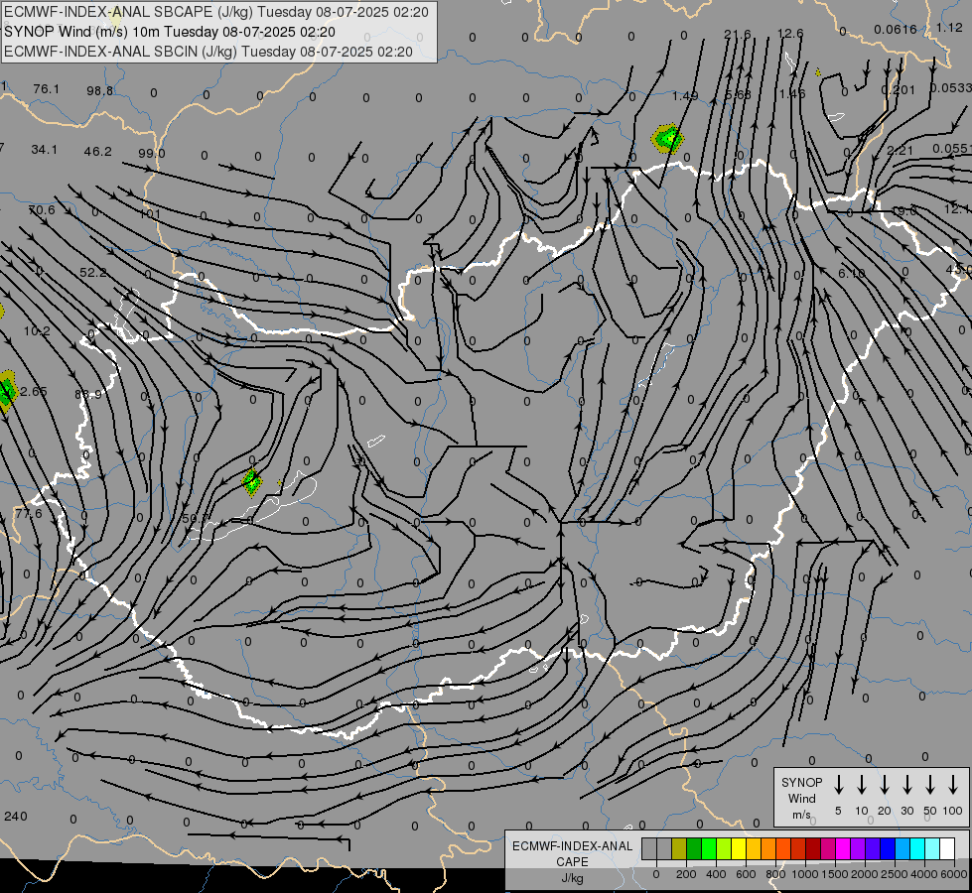The width and height of the screenshot is (972, 893).
Task: Click the SYNOP Wind 10m title line
Action: click(x=170, y=32)
